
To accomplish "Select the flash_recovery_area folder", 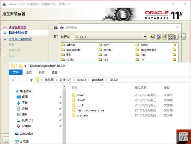I will pyautogui.click(x=88, y=110).
